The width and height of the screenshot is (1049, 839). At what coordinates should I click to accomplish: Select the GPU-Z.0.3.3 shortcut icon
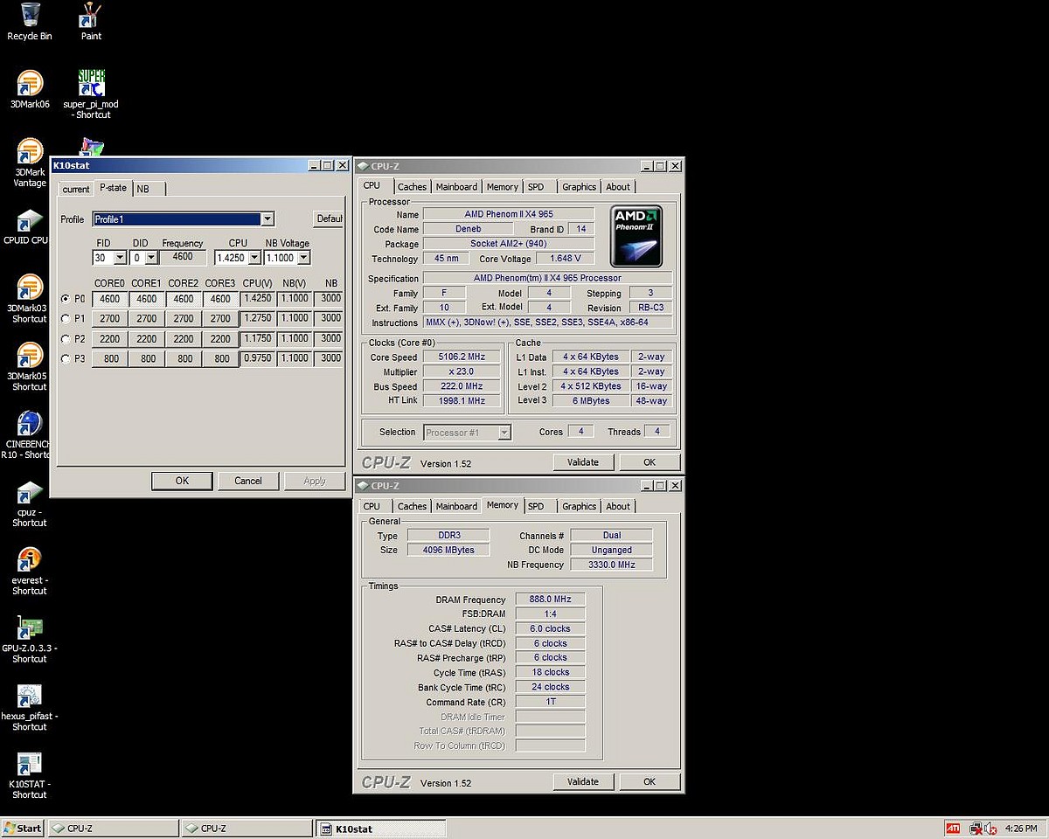(30, 640)
